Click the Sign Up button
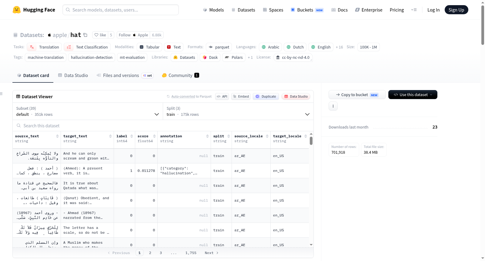Viewport: 485px width, 261px height. pyautogui.click(x=456, y=10)
